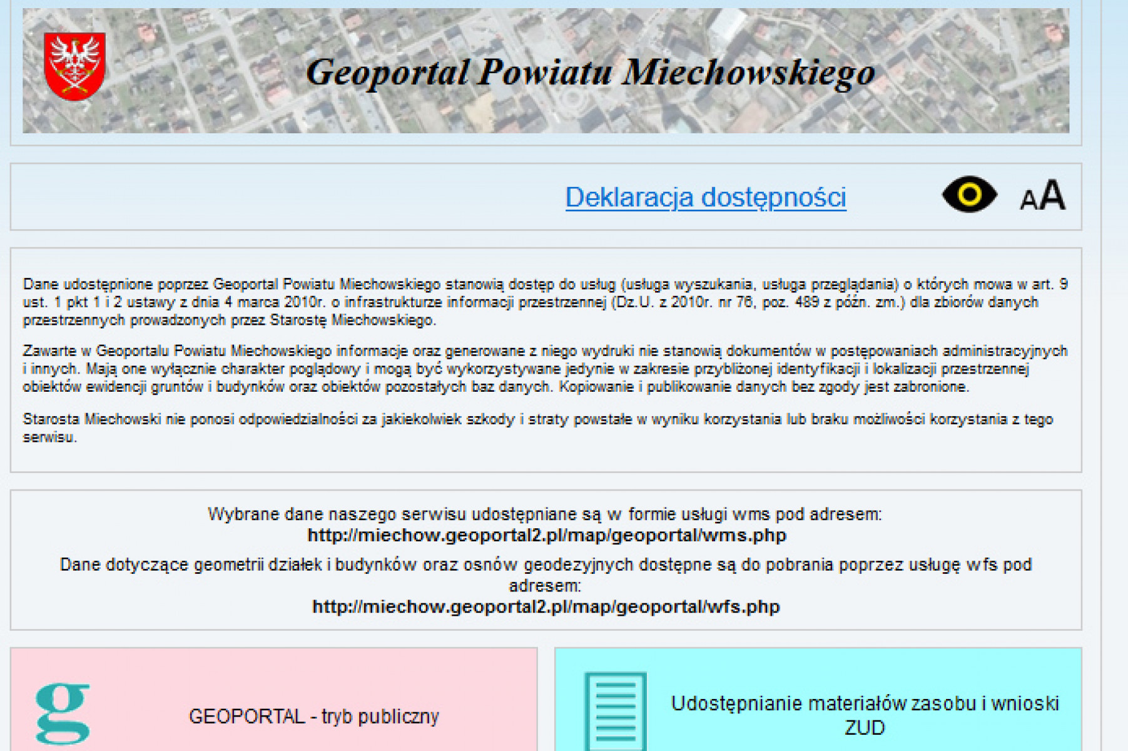Click the AA font size icon
The width and height of the screenshot is (1128, 751).
pyautogui.click(x=1042, y=196)
